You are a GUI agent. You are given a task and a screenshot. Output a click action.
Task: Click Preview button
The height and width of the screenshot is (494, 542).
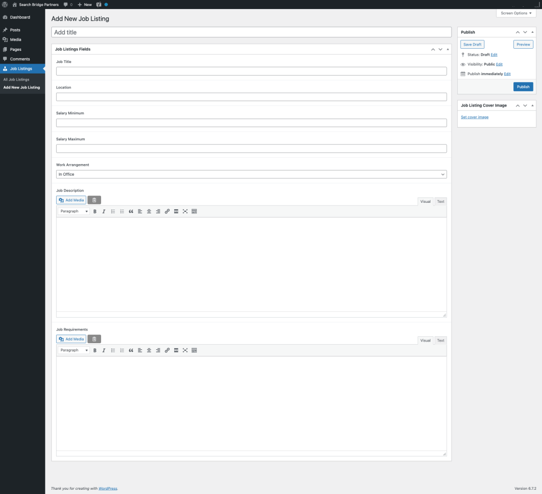coord(523,44)
